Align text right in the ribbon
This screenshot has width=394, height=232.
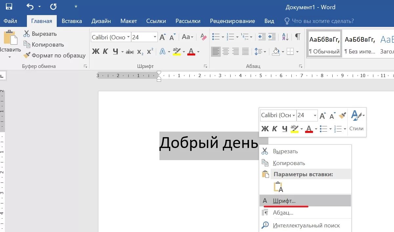click(236, 52)
